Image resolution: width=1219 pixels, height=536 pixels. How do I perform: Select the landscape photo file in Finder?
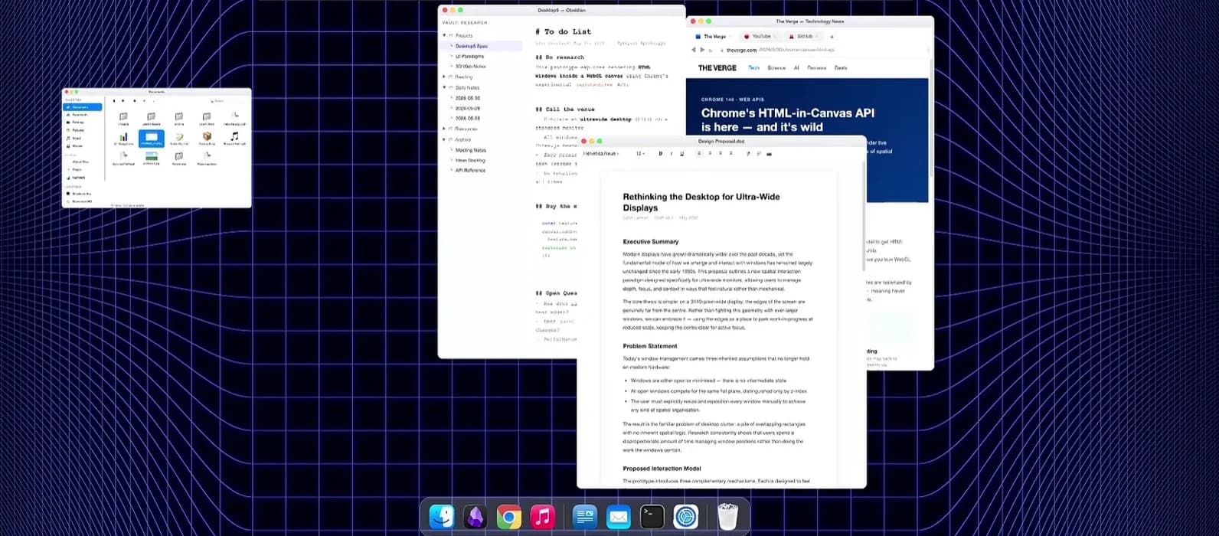pyautogui.click(x=152, y=158)
